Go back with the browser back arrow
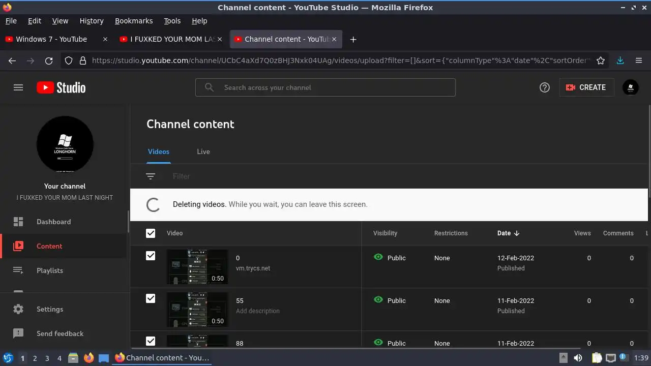The width and height of the screenshot is (651, 366). point(12,60)
